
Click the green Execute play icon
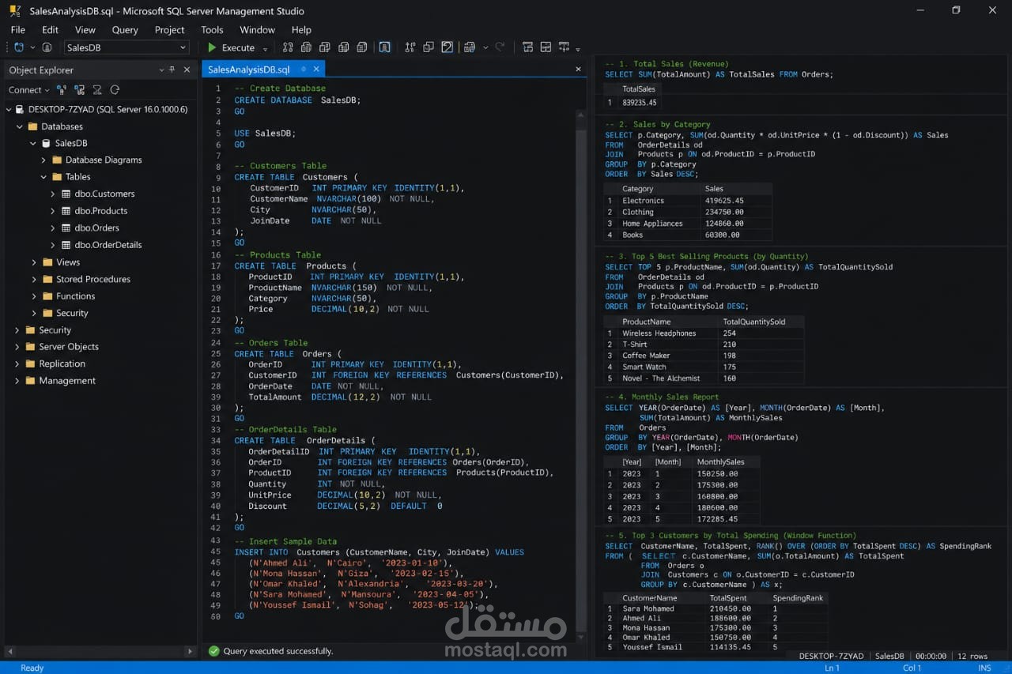coord(212,47)
